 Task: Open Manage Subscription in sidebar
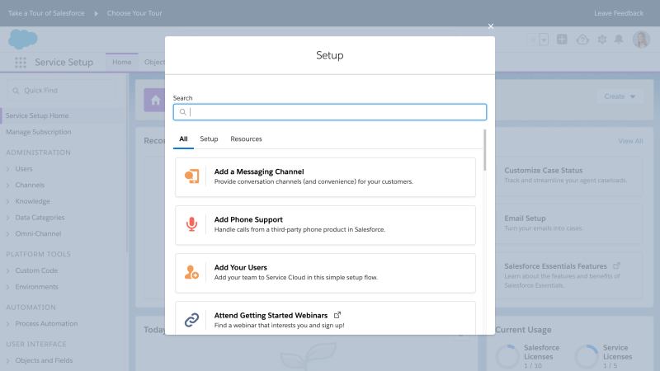pos(38,132)
